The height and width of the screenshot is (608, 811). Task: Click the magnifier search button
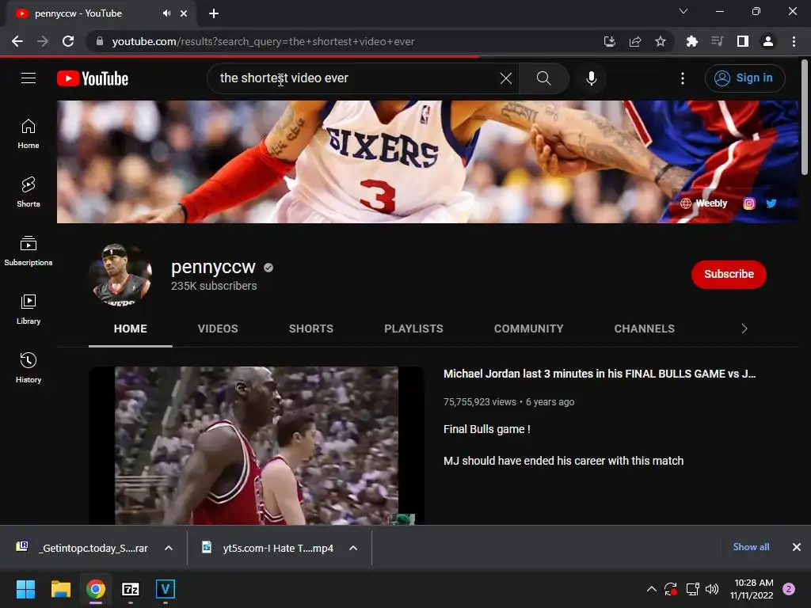point(543,78)
